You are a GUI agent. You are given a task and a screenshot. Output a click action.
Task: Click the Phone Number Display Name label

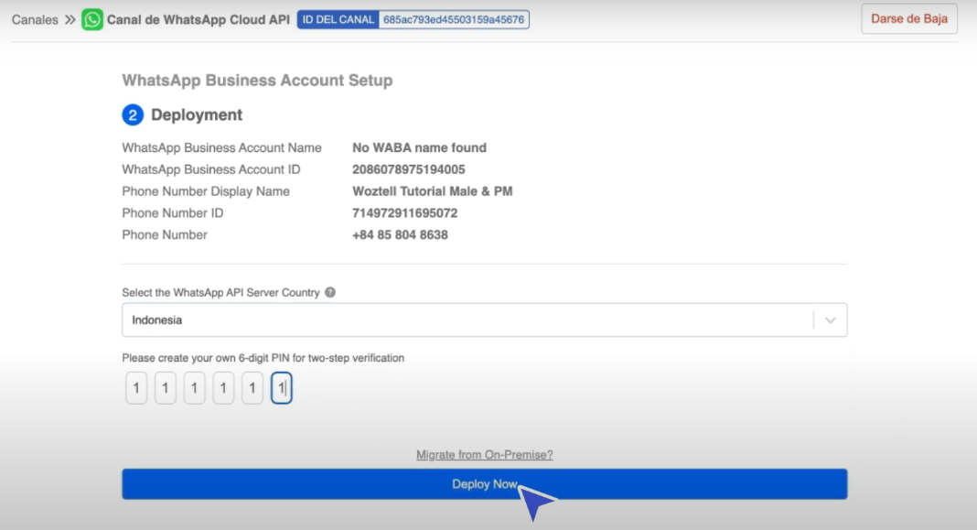point(206,191)
